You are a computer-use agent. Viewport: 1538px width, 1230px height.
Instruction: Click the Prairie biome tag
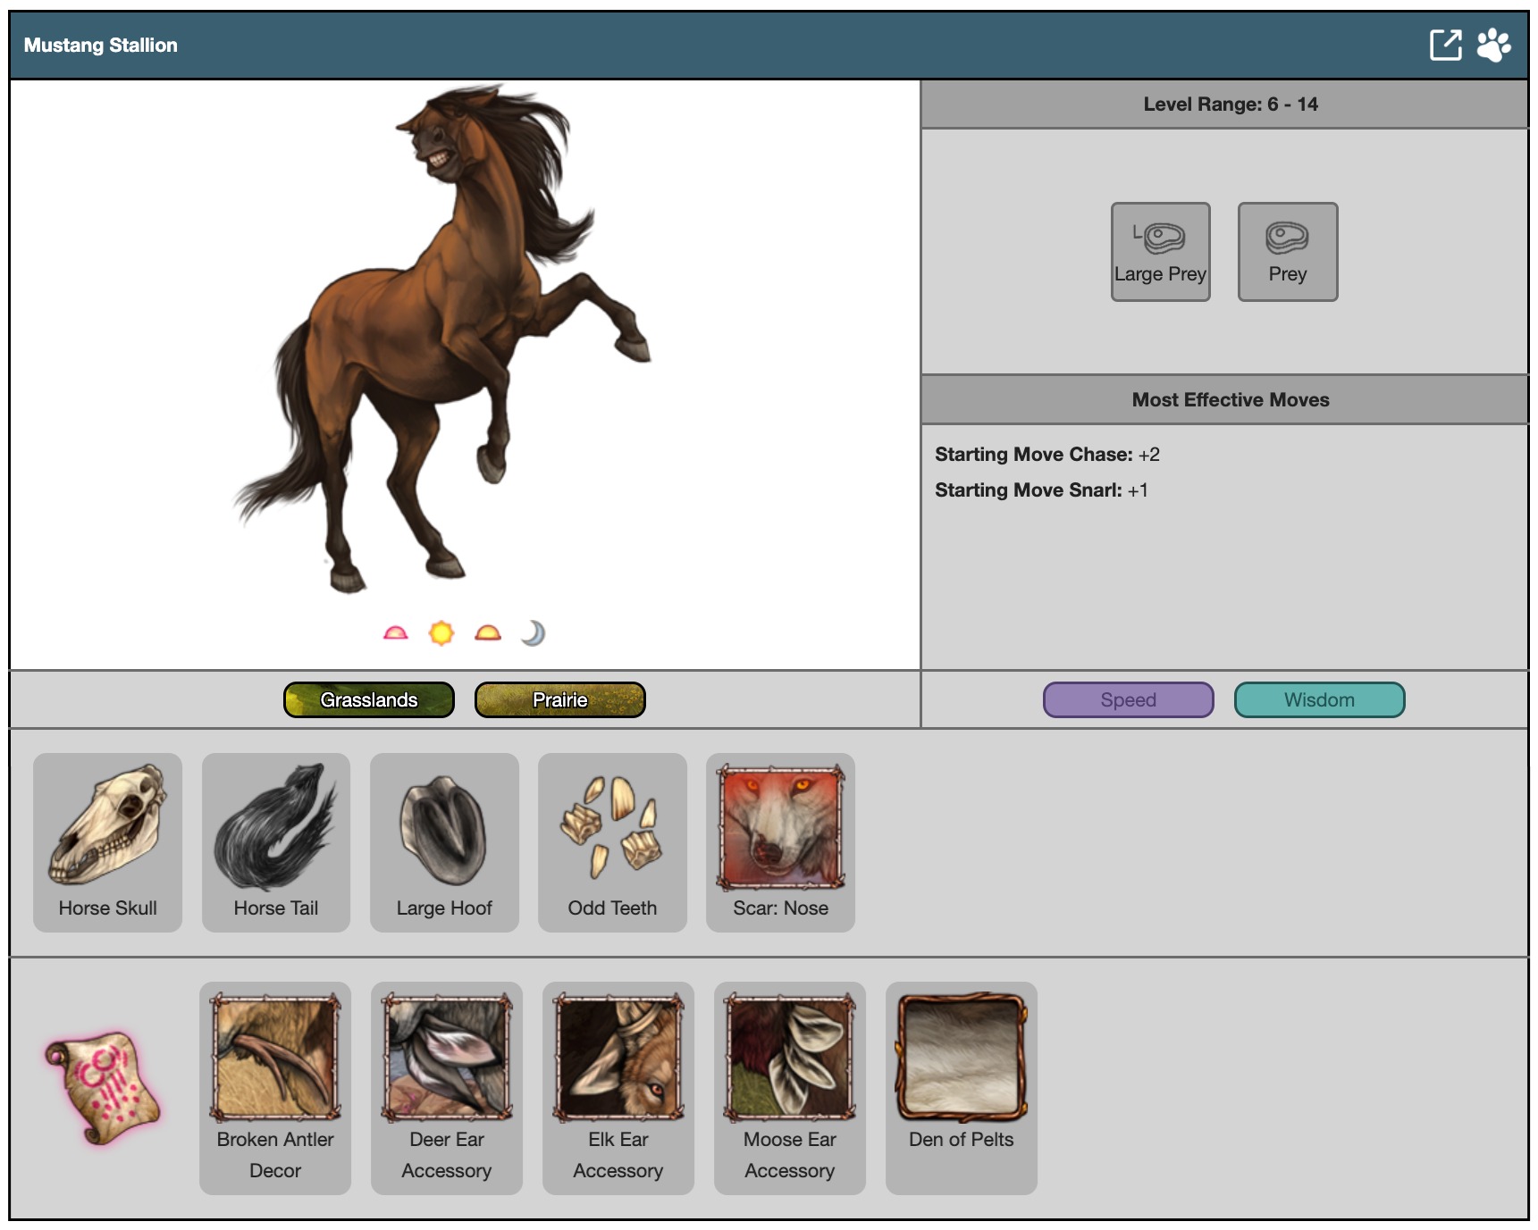pos(559,699)
